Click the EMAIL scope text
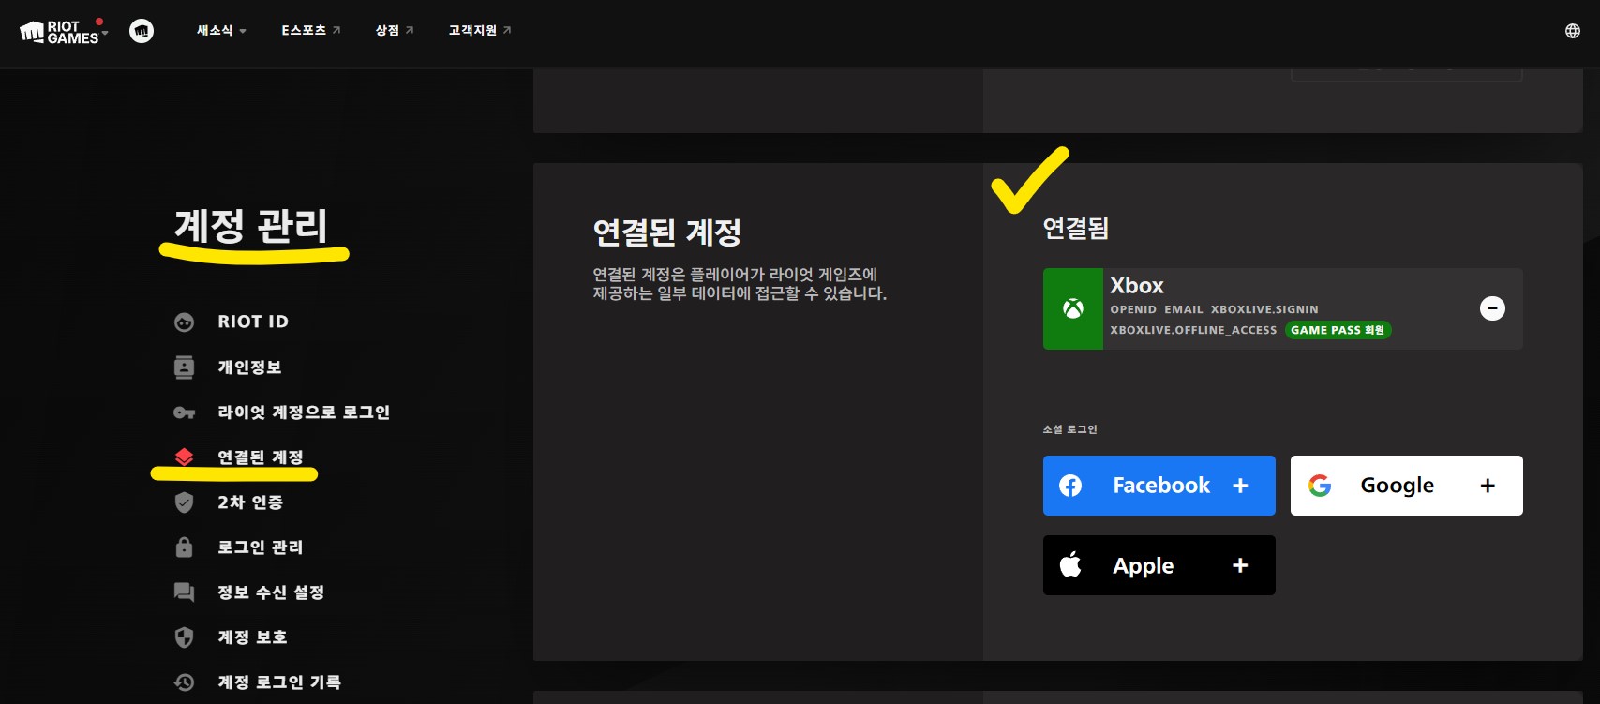 click(1184, 309)
